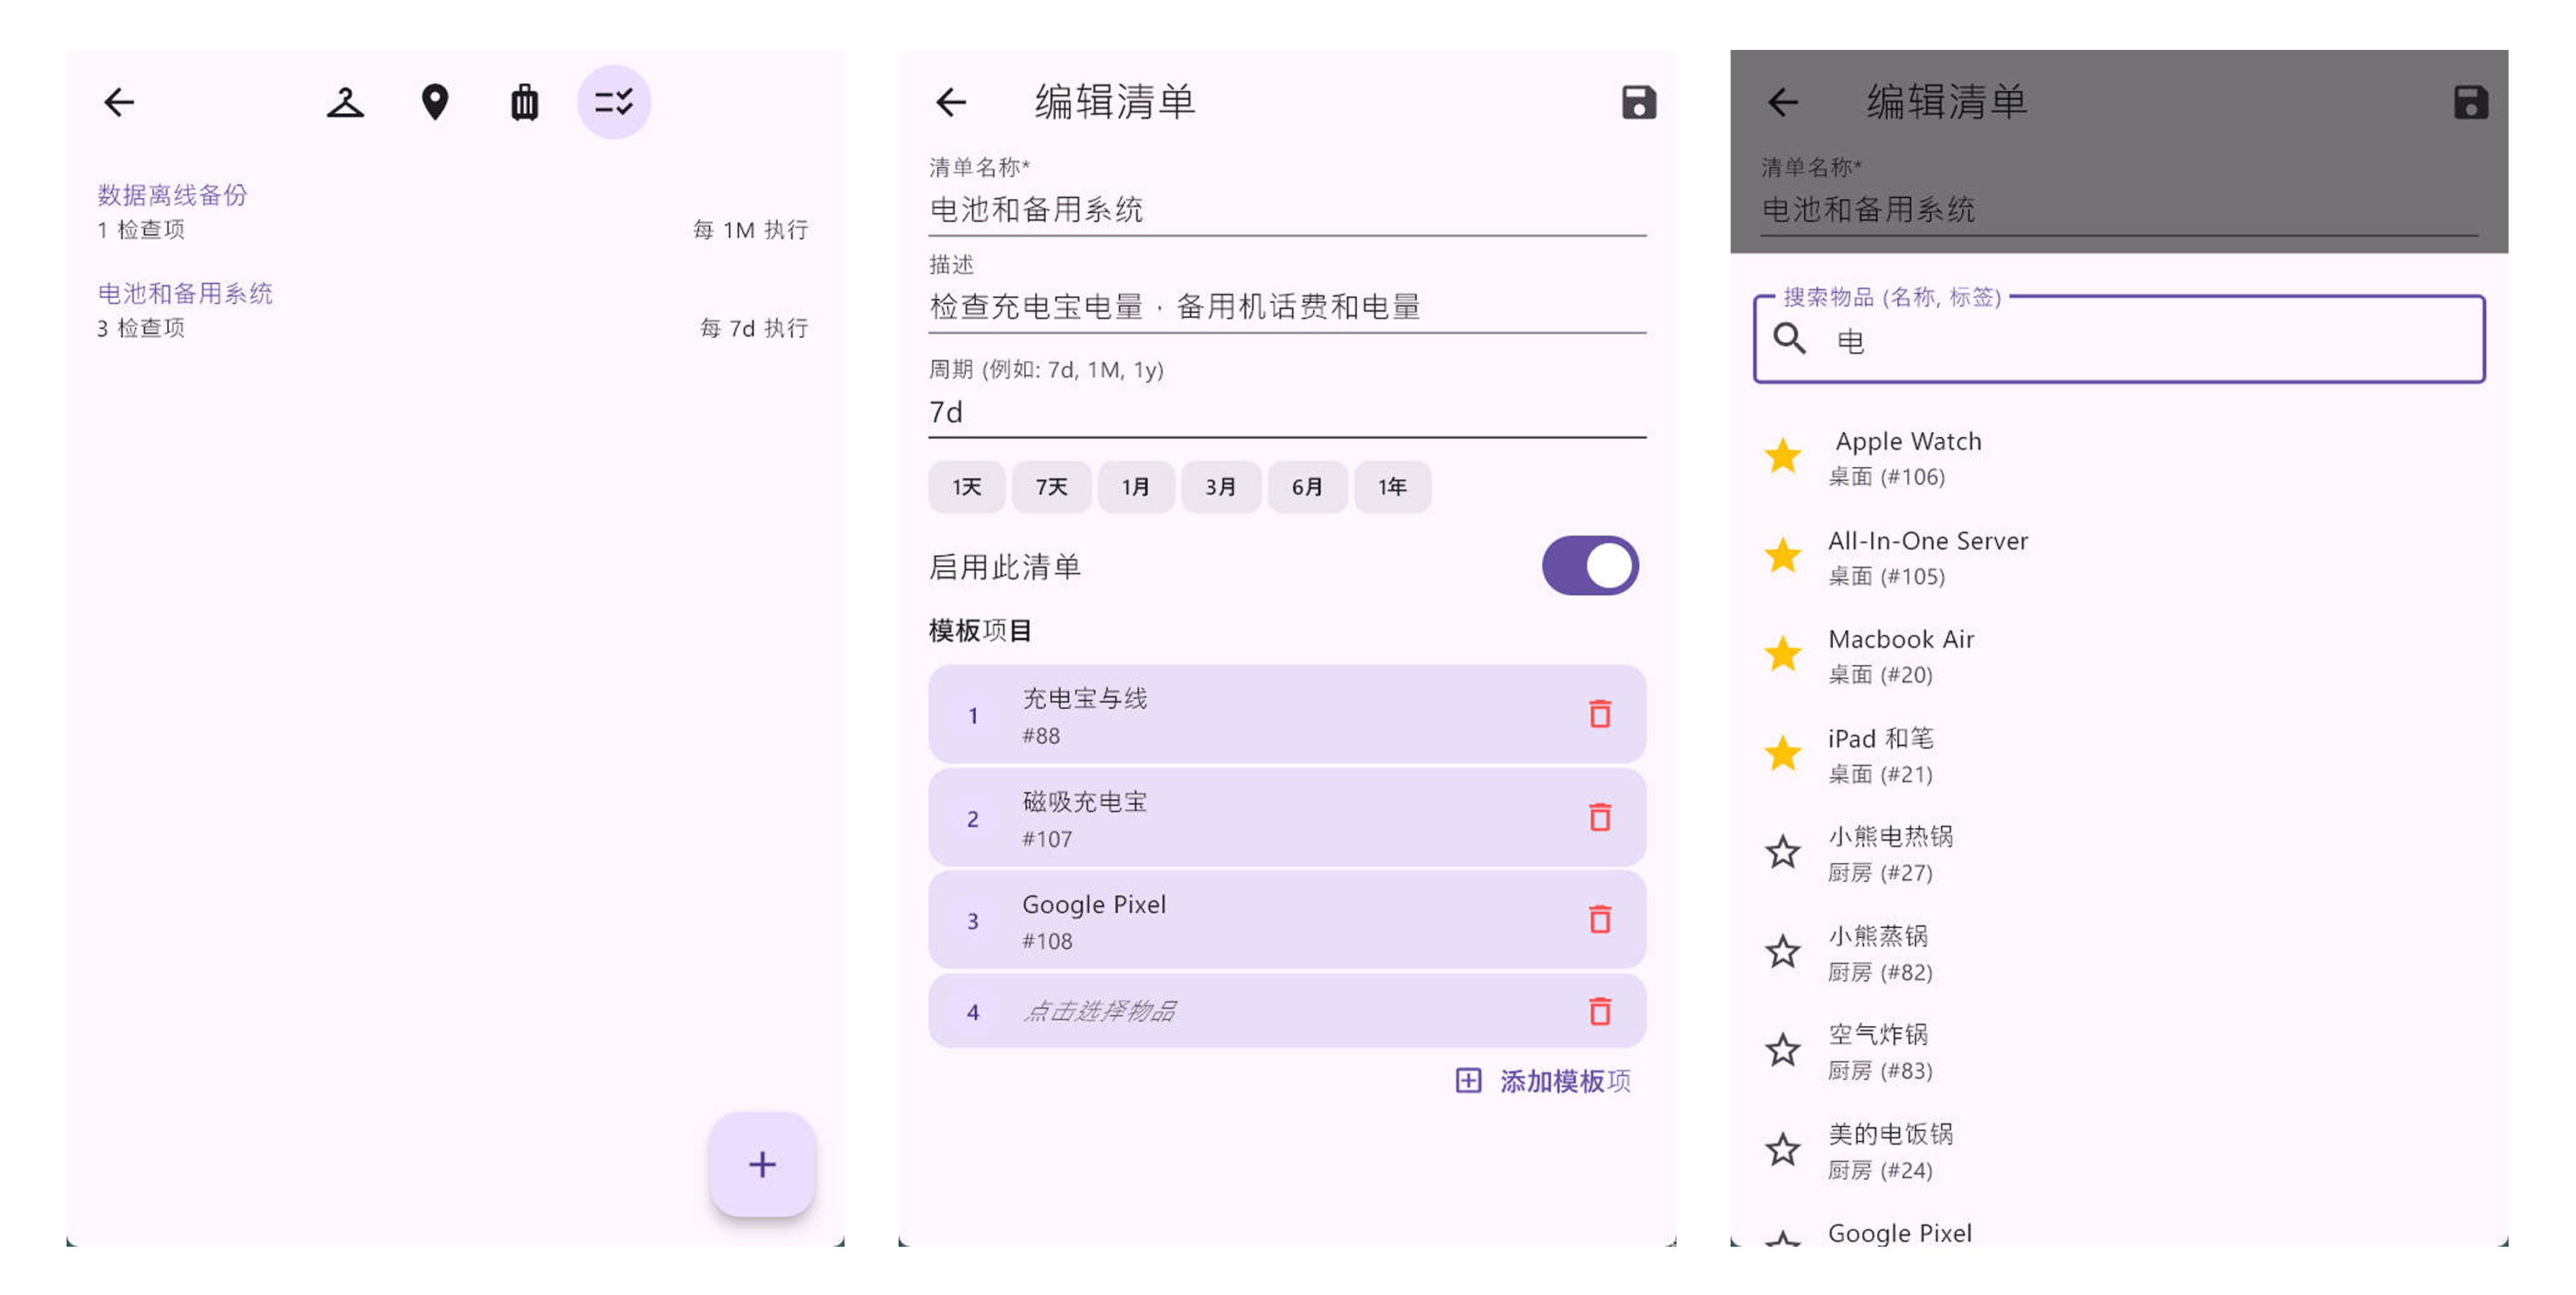Select 小熊电热锅 from search results
2576x1295 pixels.
click(2119, 853)
